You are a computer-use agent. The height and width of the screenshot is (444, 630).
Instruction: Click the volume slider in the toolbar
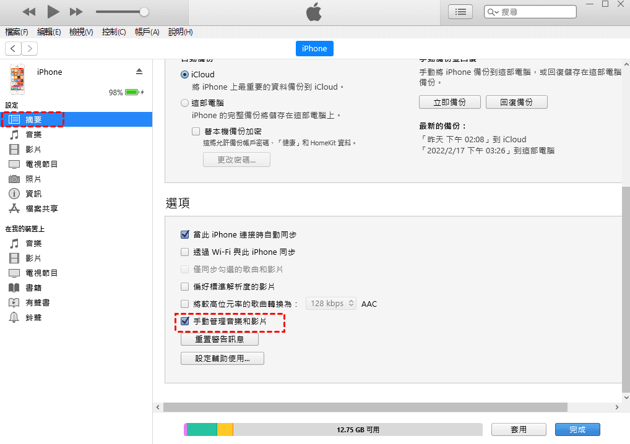click(122, 12)
